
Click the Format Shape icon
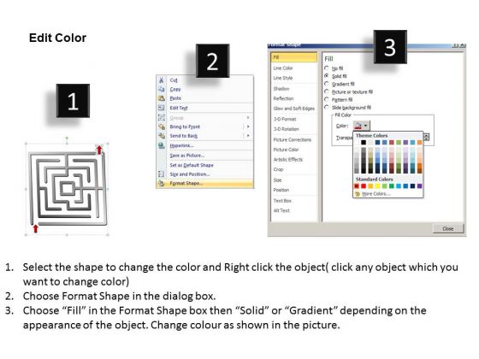click(x=162, y=183)
